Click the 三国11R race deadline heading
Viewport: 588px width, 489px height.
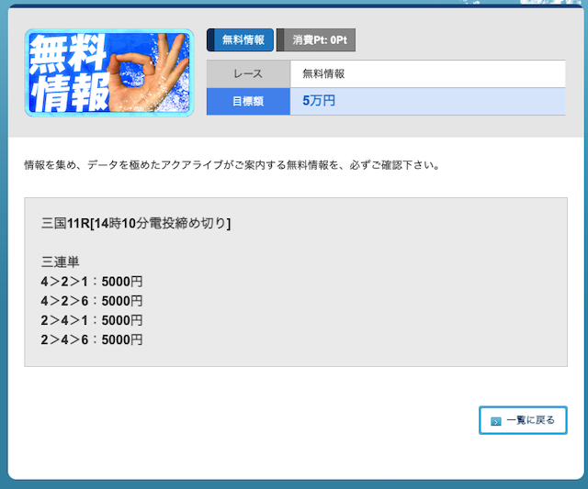pos(136,224)
